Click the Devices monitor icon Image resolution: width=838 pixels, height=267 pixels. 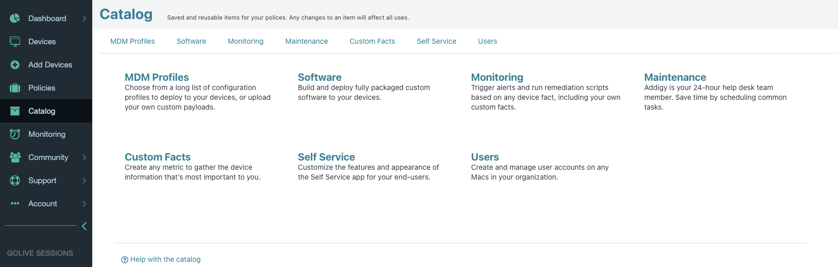coord(15,42)
